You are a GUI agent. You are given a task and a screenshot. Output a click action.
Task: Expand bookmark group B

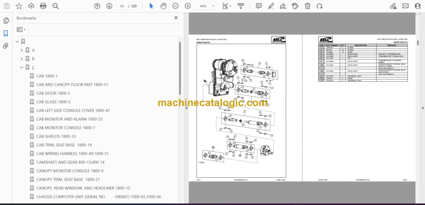(22, 59)
